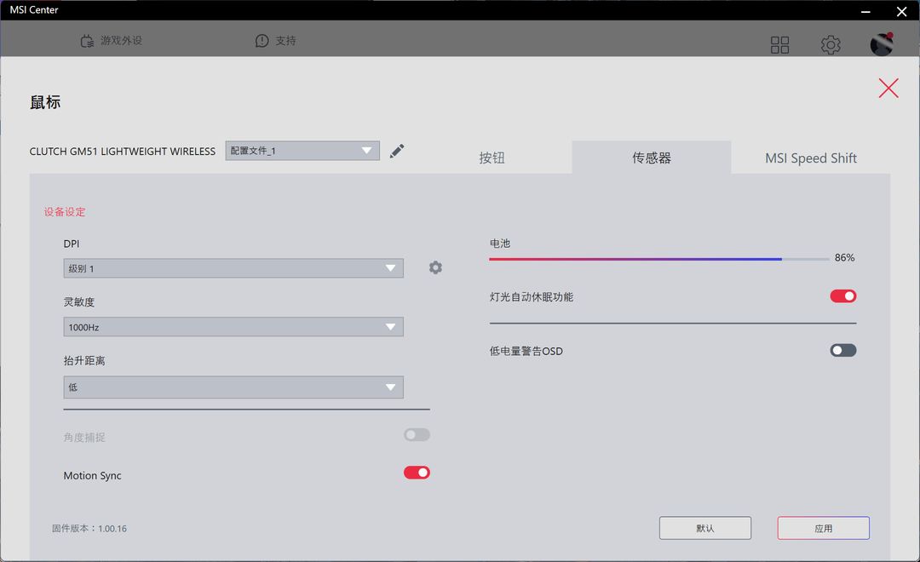Image resolution: width=920 pixels, height=562 pixels.
Task: Click the 默认 default button
Action: click(705, 528)
